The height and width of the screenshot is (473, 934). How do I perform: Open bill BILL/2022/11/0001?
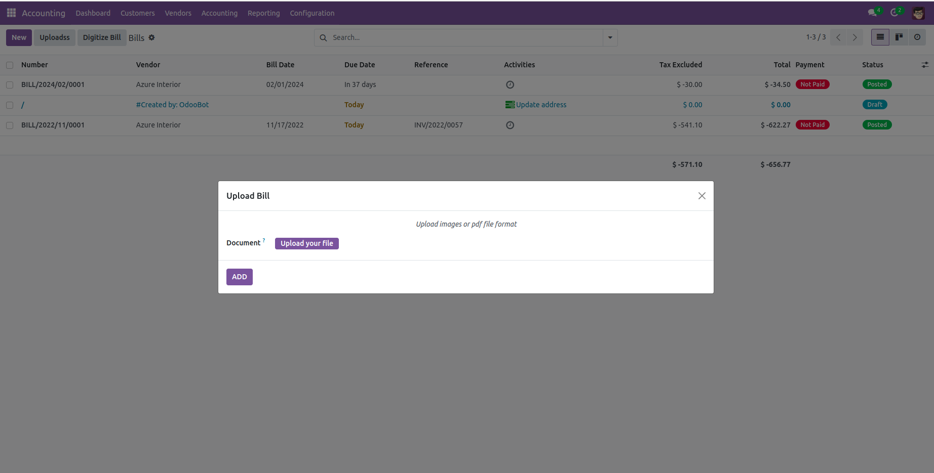53,125
